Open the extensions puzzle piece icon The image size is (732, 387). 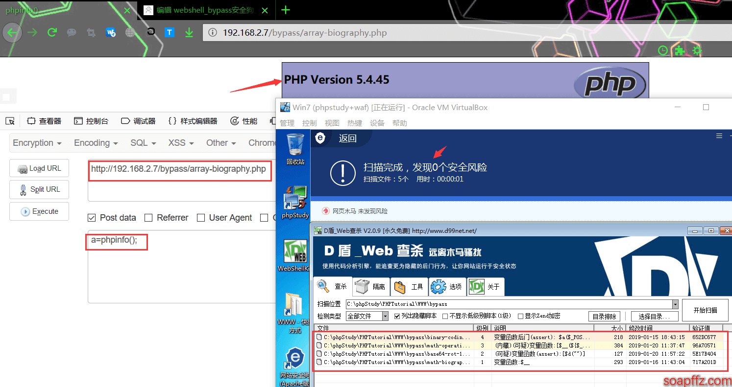pos(679,50)
